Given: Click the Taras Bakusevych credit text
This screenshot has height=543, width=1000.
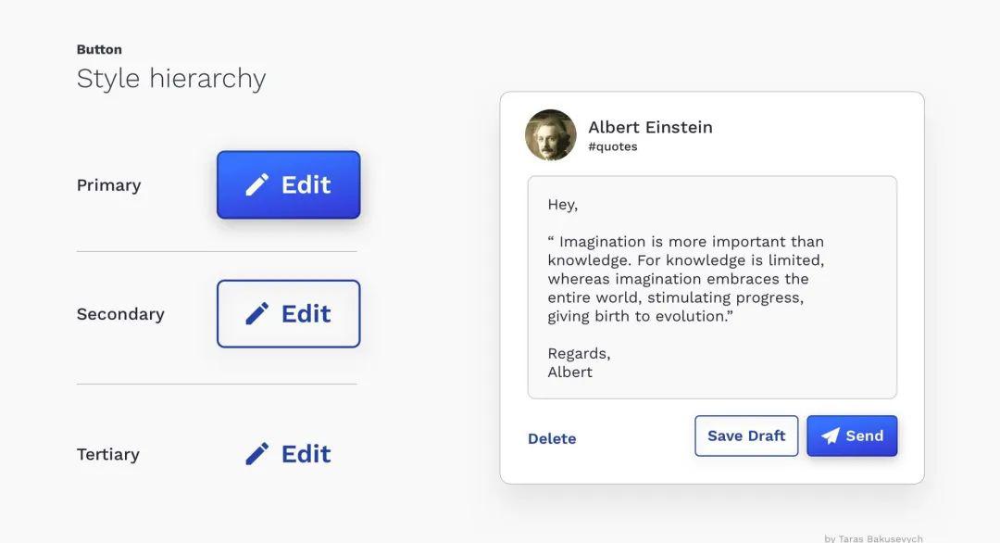Looking at the screenshot, I should point(873,538).
